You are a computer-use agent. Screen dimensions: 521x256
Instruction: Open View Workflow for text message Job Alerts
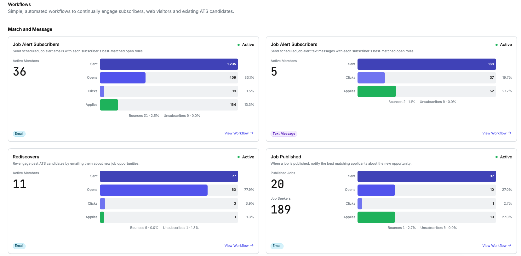pyautogui.click(x=497, y=133)
